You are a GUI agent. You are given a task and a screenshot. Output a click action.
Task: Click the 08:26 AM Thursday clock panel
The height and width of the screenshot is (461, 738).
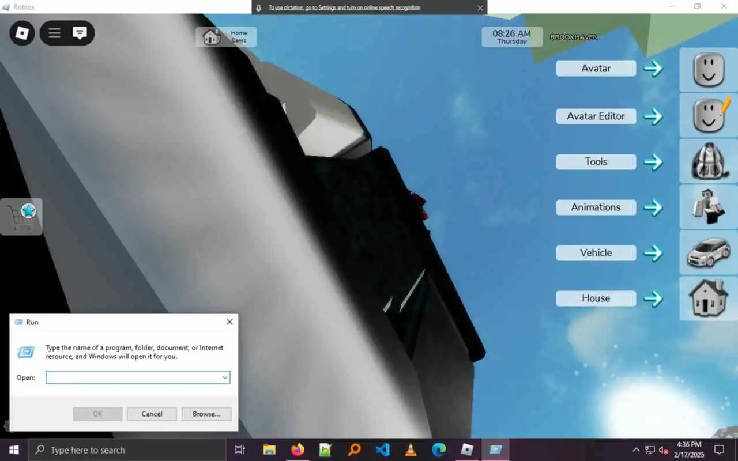pyautogui.click(x=512, y=37)
